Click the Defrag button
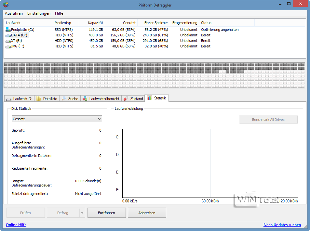Screen dimensions: 310x231 [63, 213]
